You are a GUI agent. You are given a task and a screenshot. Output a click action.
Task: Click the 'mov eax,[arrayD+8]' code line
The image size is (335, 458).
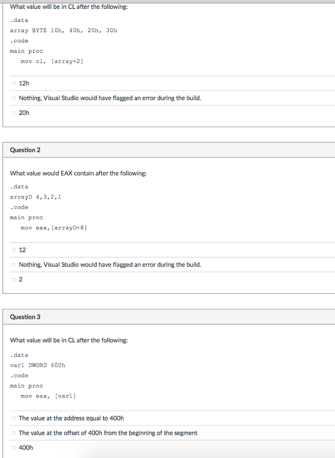pyautogui.click(x=54, y=228)
